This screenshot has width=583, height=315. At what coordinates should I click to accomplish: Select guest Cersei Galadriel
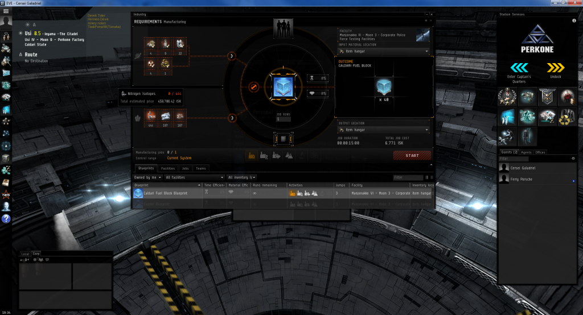(537, 168)
